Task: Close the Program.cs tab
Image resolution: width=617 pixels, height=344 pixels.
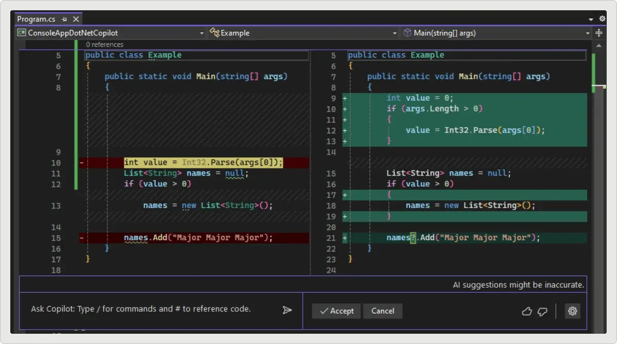Action: click(76, 19)
